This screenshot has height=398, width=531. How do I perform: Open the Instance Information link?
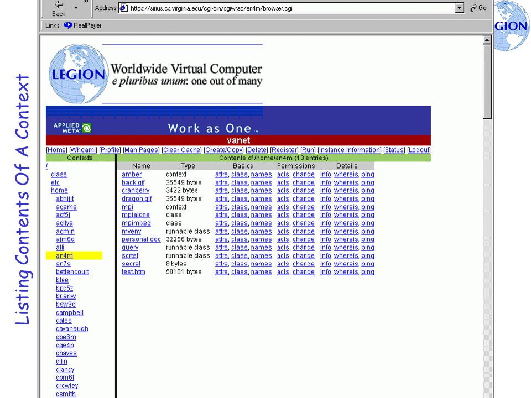coord(349,150)
